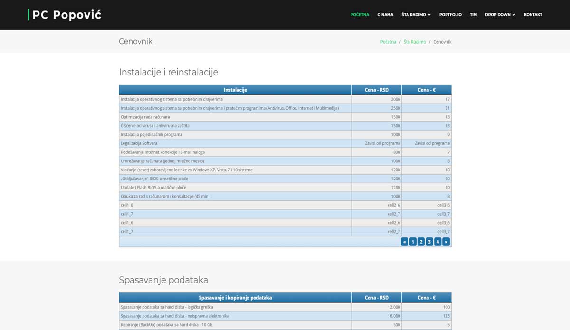The height and width of the screenshot is (330, 570).
Task: Navigate to O NAMA page
Action: [385, 15]
